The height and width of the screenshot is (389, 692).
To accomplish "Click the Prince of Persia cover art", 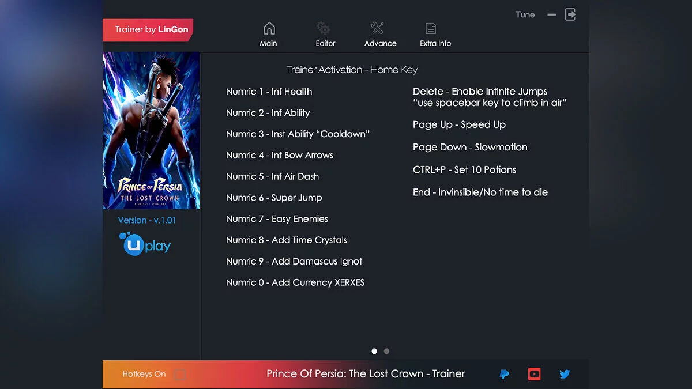I will 152,131.
